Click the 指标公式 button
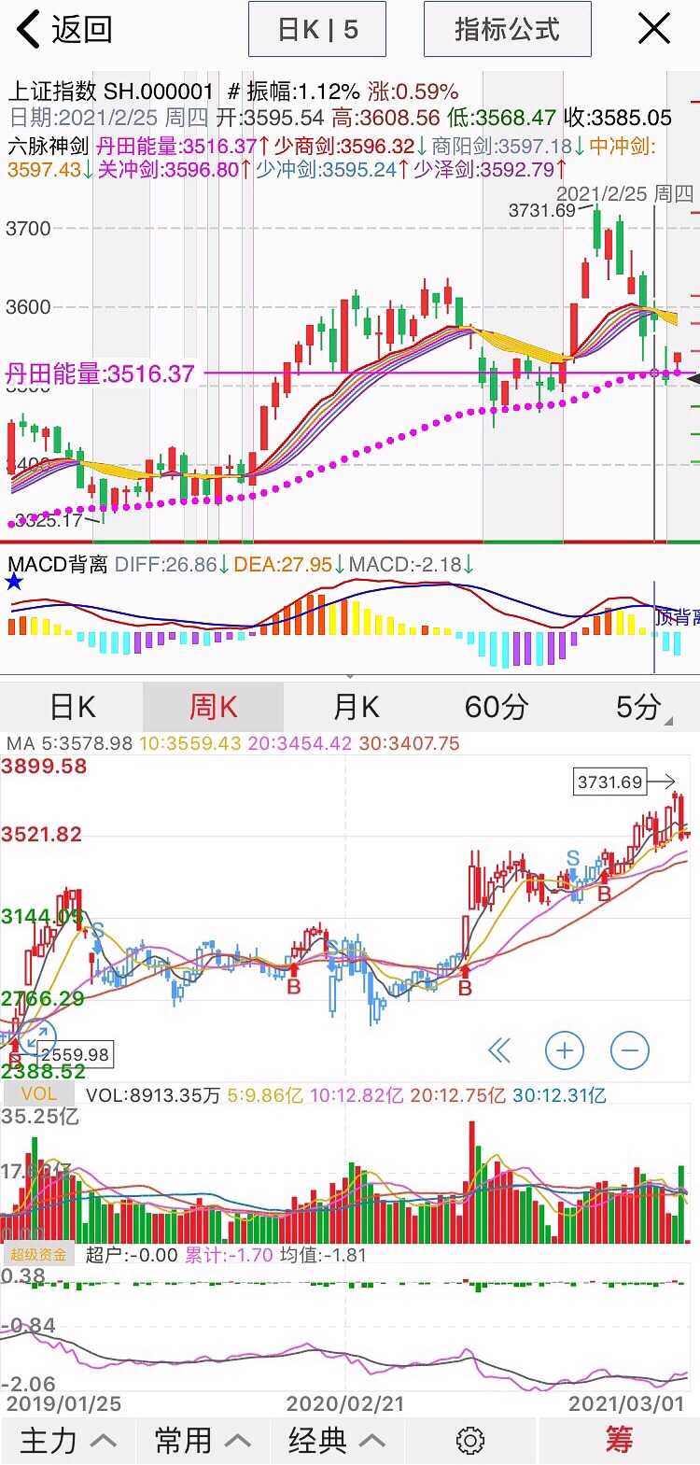This screenshot has width=700, height=1465. coord(507,30)
